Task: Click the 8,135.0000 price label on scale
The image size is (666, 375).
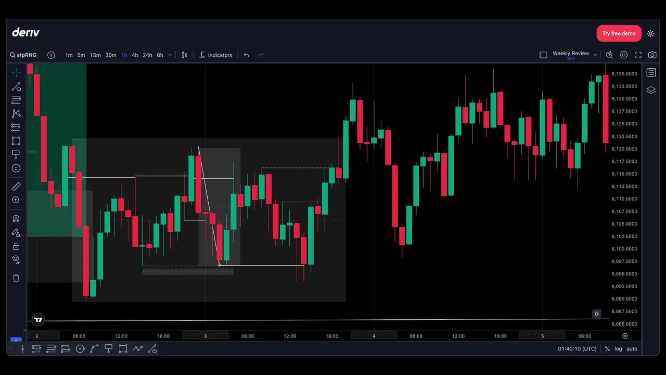Action: [x=624, y=74]
